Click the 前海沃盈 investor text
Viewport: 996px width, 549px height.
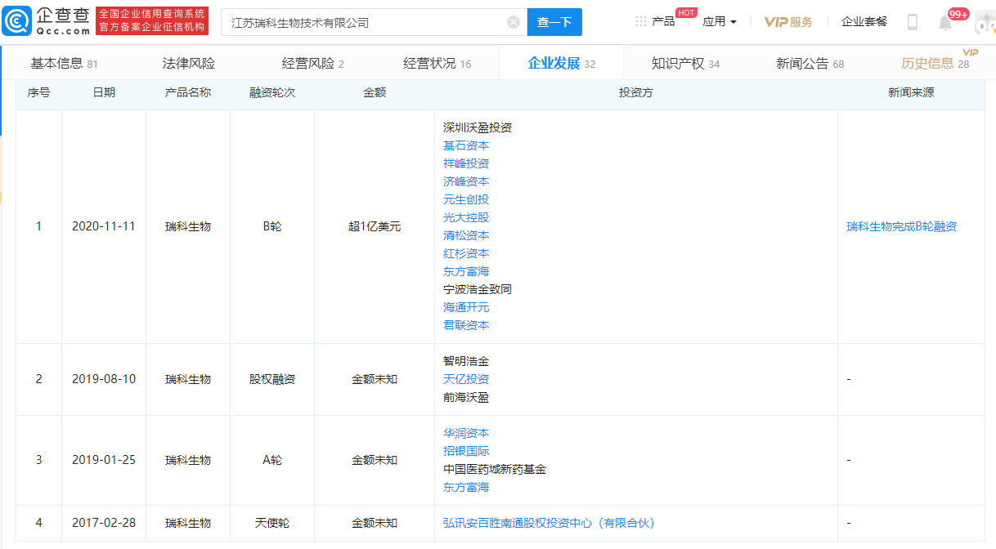pyautogui.click(x=466, y=397)
